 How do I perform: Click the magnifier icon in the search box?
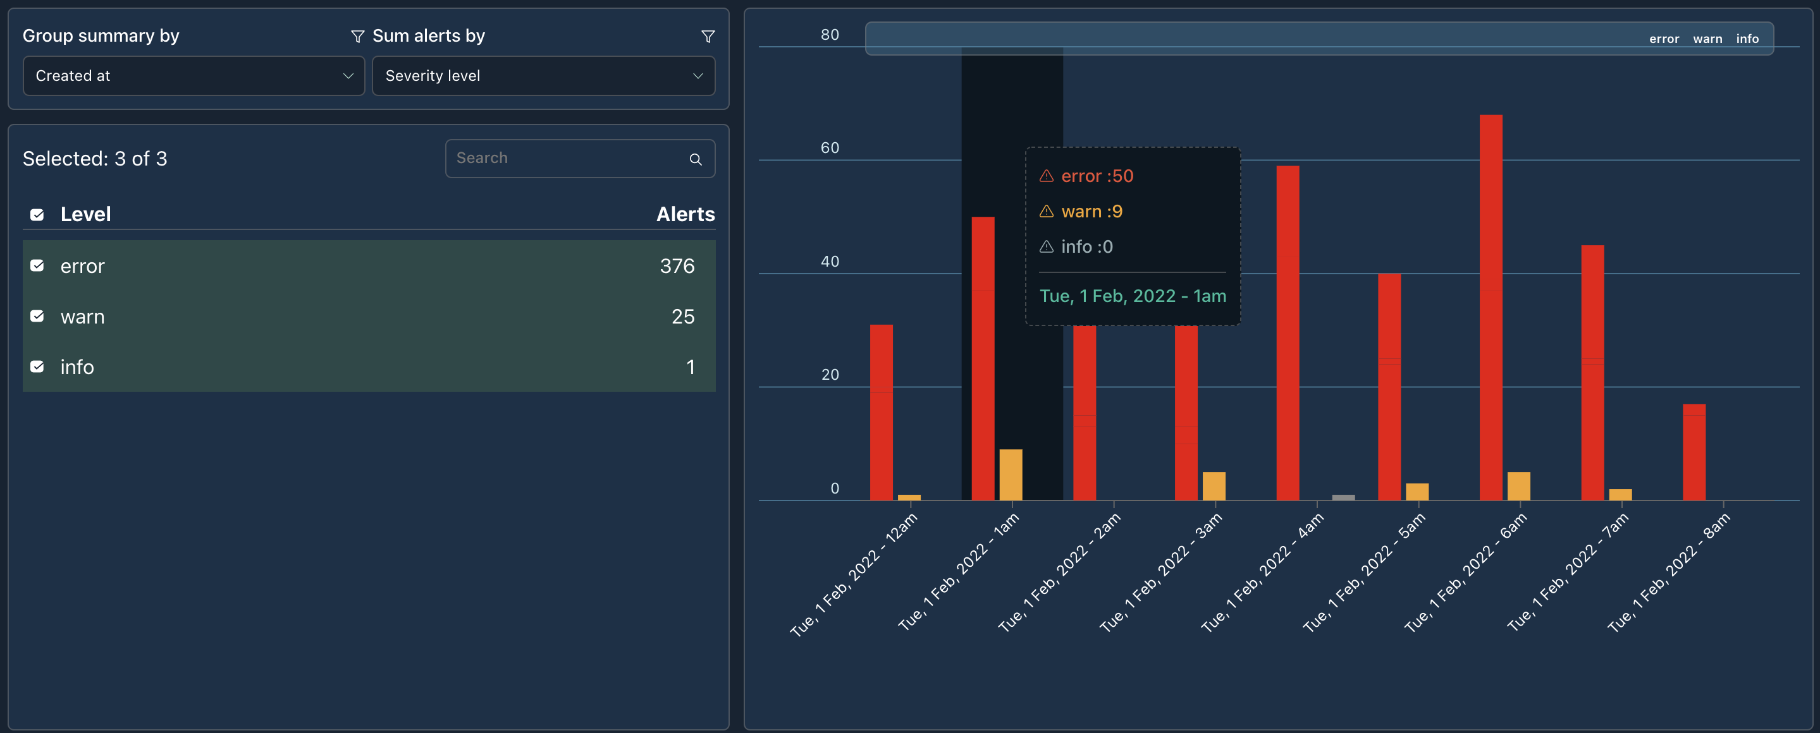coord(695,159)
